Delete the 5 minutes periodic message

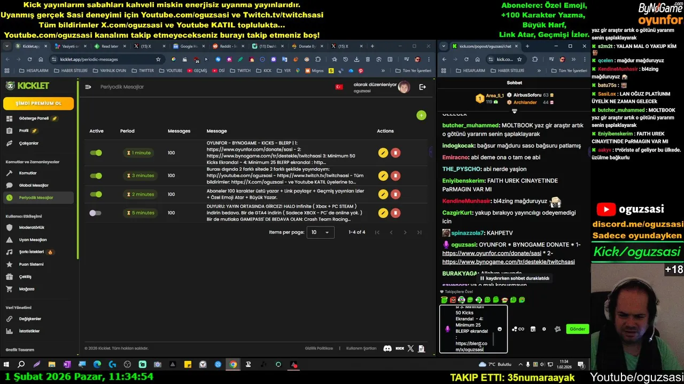(395, 213)
